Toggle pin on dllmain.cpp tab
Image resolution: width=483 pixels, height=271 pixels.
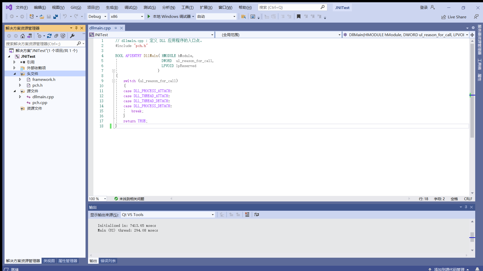click(x=116, y=28)
